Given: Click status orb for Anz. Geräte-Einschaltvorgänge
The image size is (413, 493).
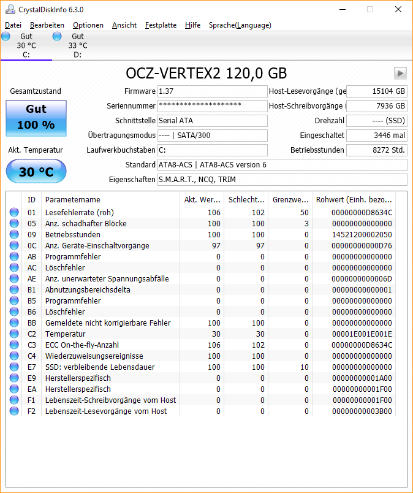Looking at the screenshot, I should pos(14,245).
